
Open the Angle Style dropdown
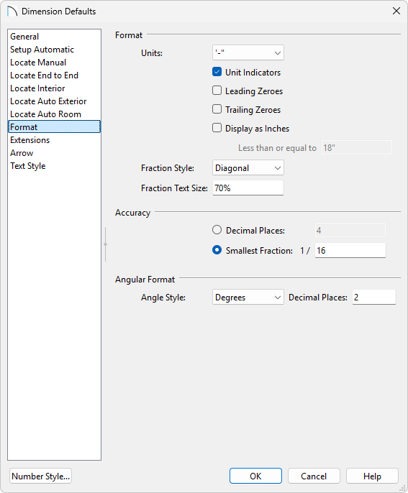[248, 297]
